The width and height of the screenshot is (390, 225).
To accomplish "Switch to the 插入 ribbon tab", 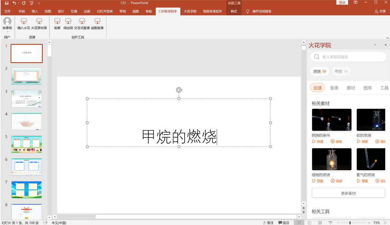I will tap(35, 11).
